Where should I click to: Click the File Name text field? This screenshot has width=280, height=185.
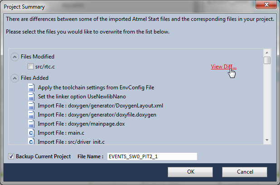pyautogui.click(x=152, y=156)
